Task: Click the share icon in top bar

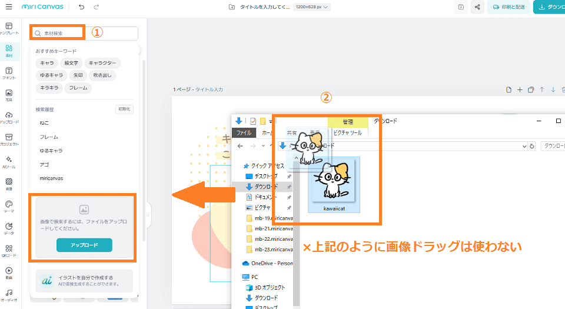Action: coord(477,7)
